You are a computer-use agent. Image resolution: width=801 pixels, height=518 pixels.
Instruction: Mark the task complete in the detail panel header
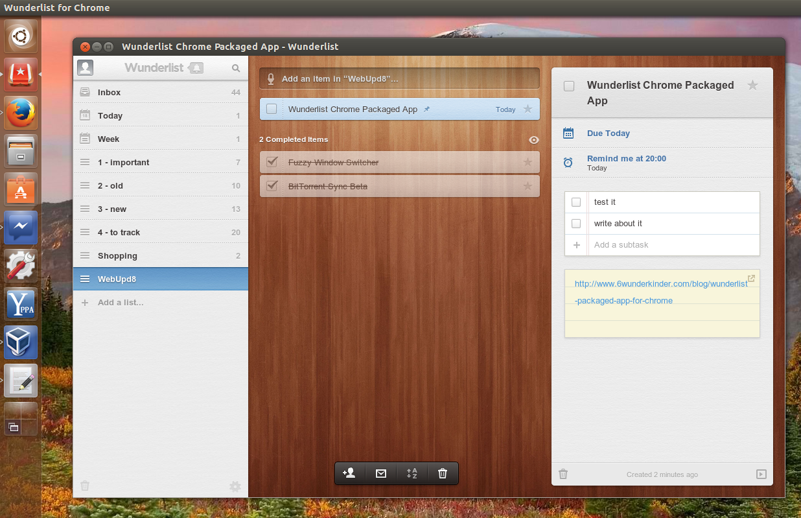pos(569,86)
